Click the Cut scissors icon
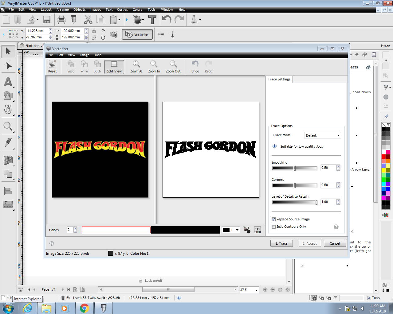The height and width of the screenshot is (314, 393). (88, 20)
